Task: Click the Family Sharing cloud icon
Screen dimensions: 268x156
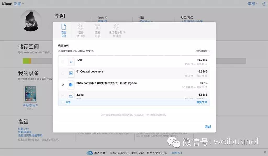Action: point(90,153)
